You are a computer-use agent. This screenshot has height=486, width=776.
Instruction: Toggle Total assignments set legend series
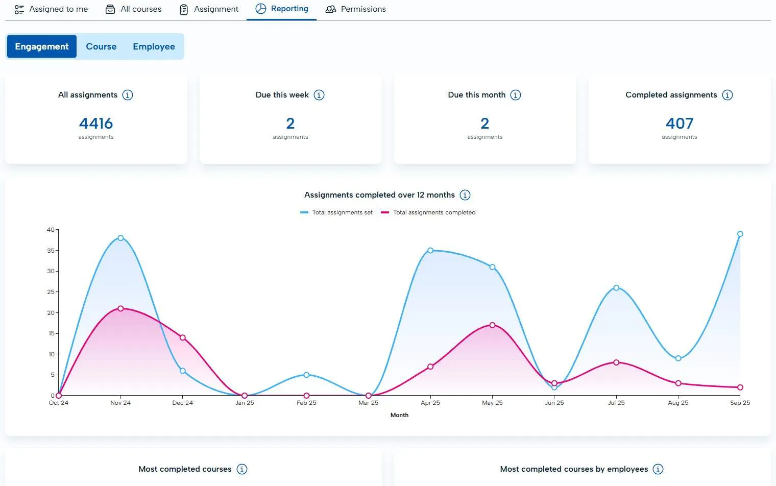[336, 212]
